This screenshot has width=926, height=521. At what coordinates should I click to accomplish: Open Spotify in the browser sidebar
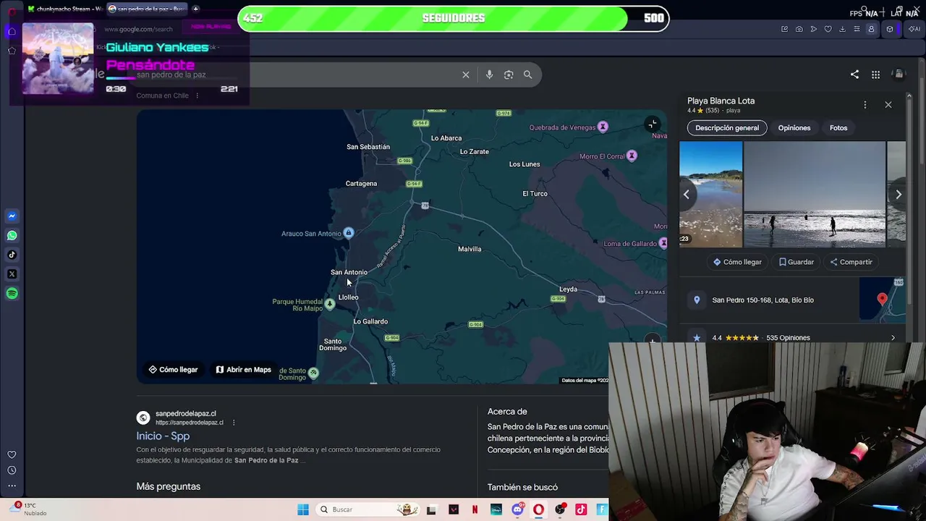tap(12, 294)
